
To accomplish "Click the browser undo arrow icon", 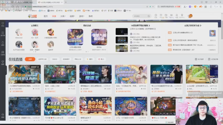I will (x=215, y=7).
